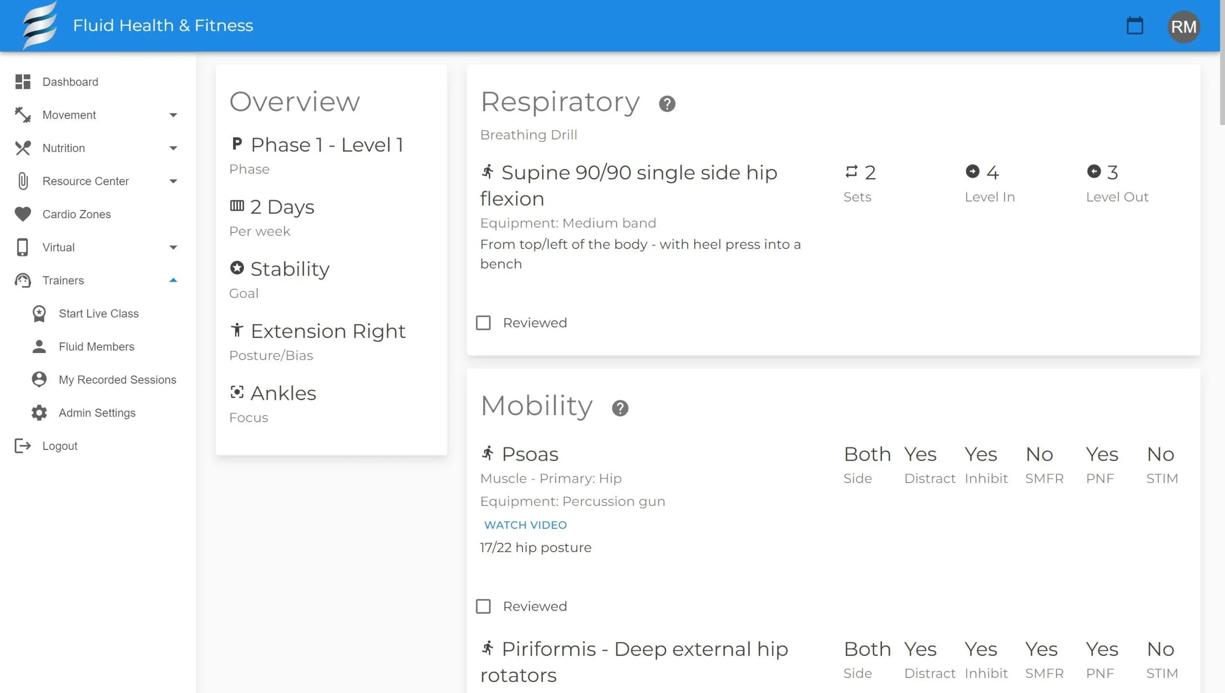Collapse the Trainers menu arrow
The height and width of the screenshot is (693, 1225).
coord(173,280)
